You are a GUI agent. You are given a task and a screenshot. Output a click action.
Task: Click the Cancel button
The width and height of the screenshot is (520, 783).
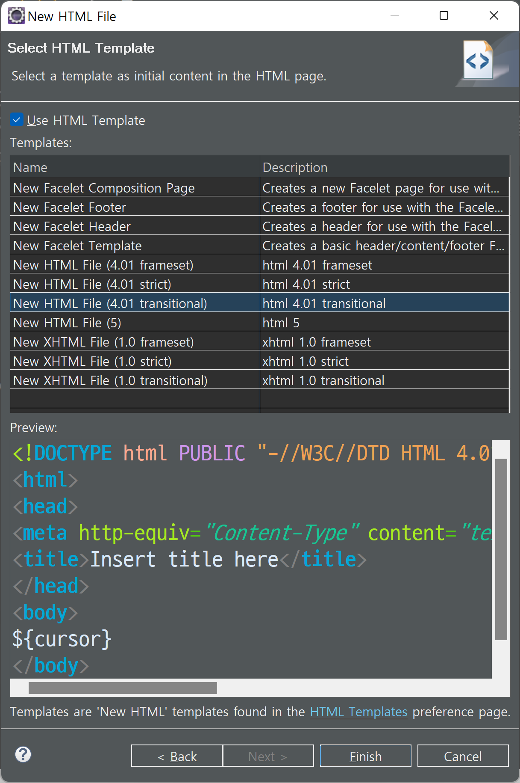[x=463, y=756]
